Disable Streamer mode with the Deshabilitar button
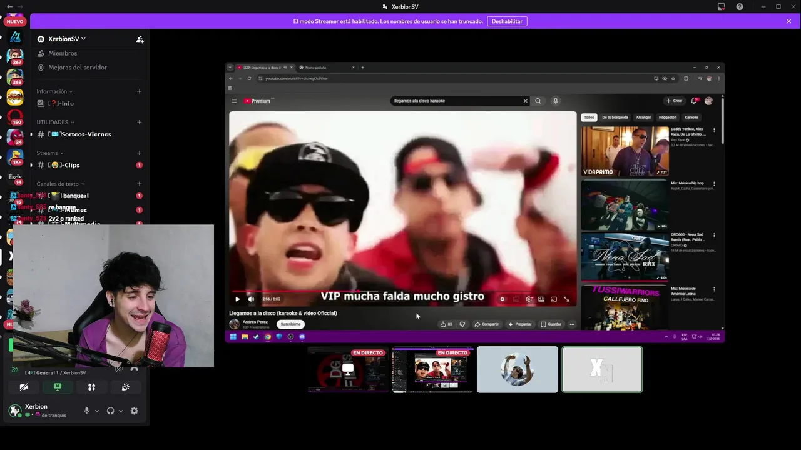801x450 pixels. [507, 21]
